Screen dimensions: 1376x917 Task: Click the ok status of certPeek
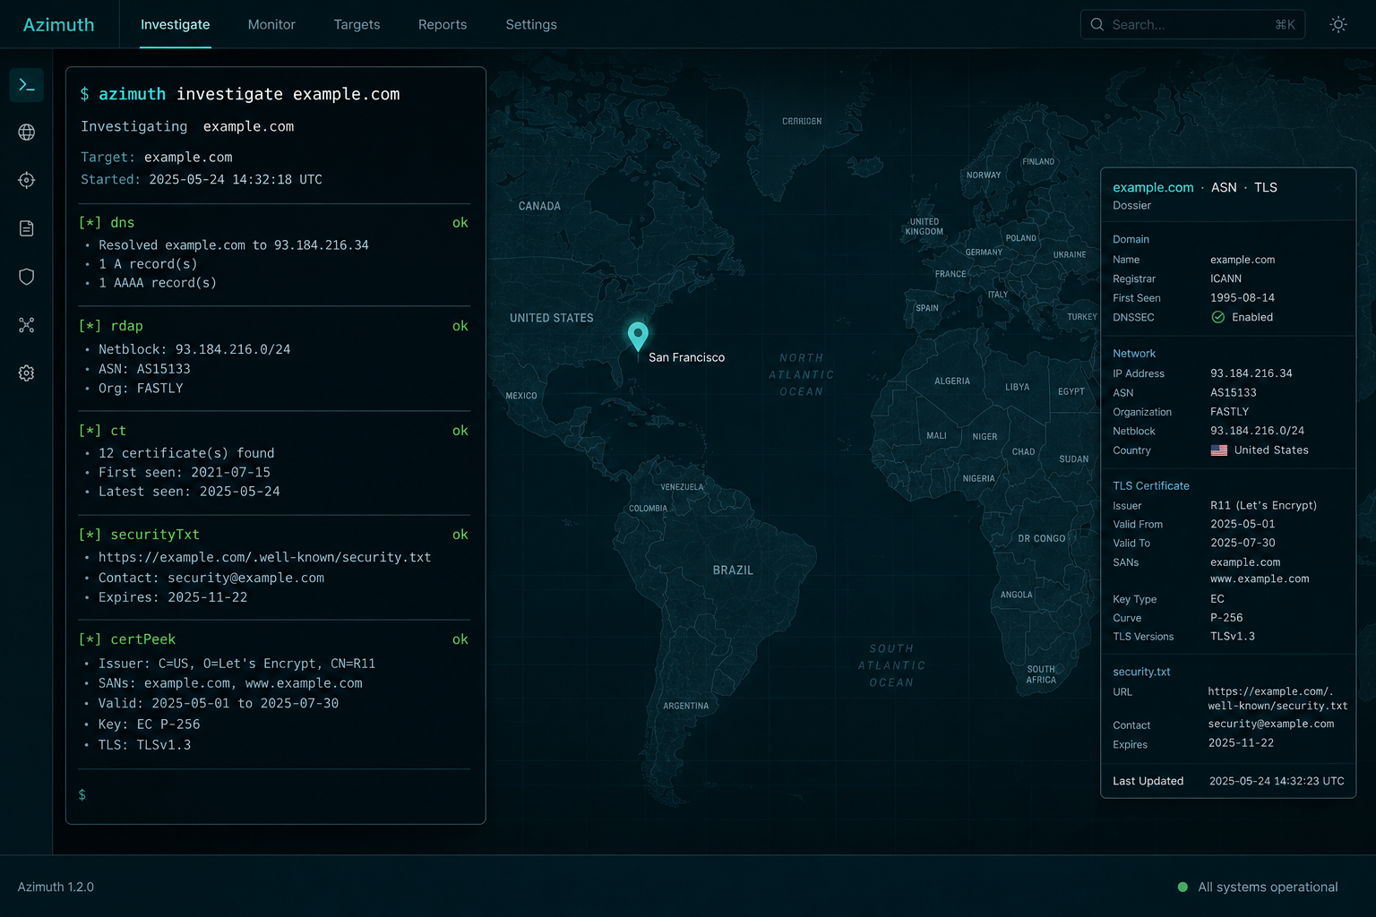pyautogui.click(x=460, y=639)
